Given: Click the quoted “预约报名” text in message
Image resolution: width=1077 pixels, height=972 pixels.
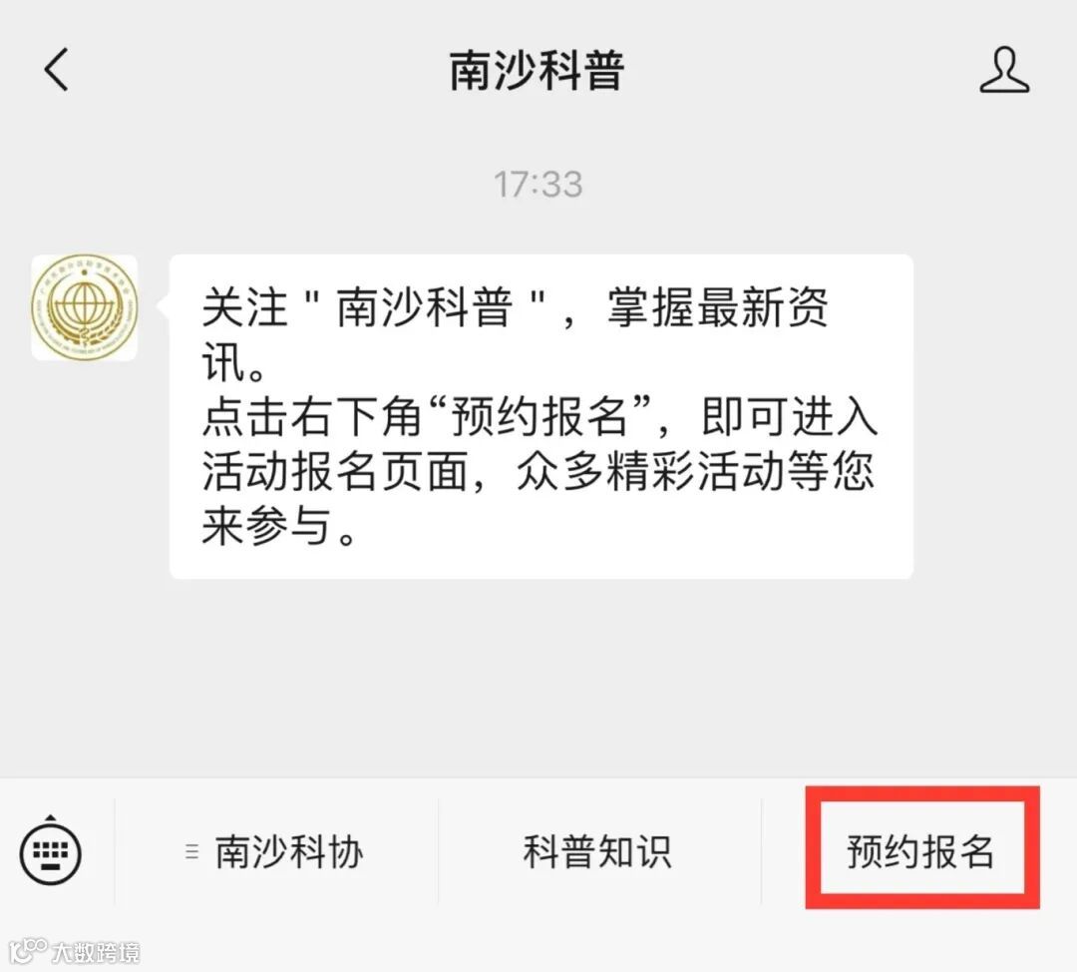Looking at the screenshot, I should 538,416.
